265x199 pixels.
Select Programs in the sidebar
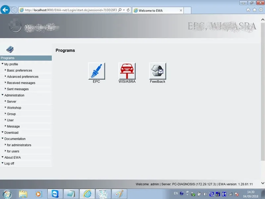pyautogui.click(x=26, y=58)
